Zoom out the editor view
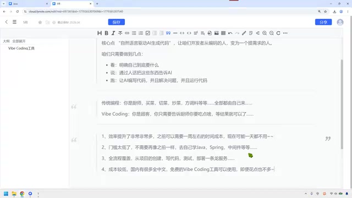 [271, 33]
